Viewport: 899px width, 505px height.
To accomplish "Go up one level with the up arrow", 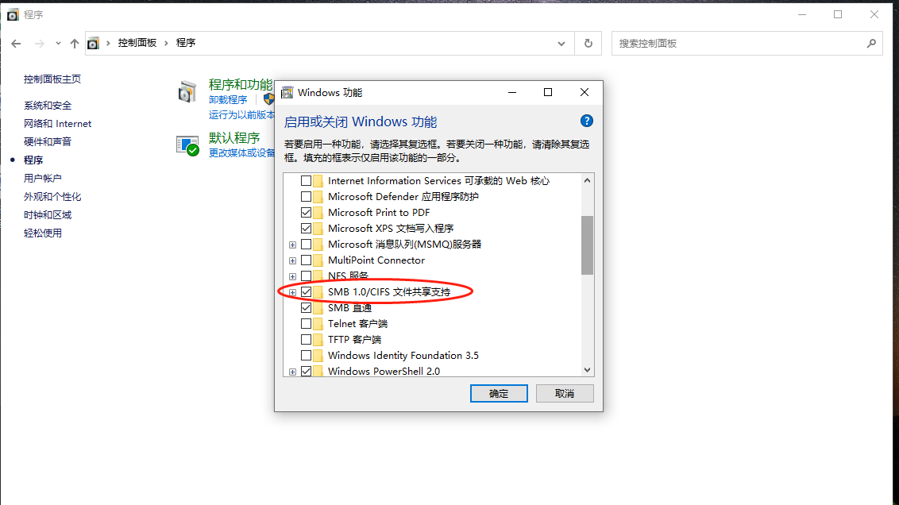I will (75, 44).
